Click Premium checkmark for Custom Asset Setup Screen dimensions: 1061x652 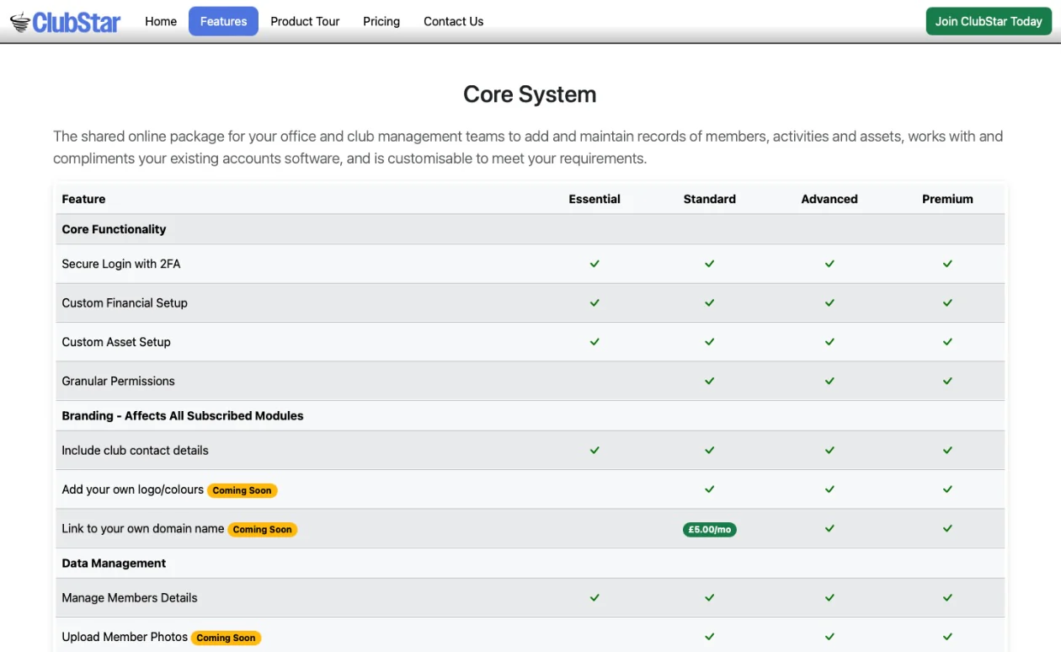947,342
